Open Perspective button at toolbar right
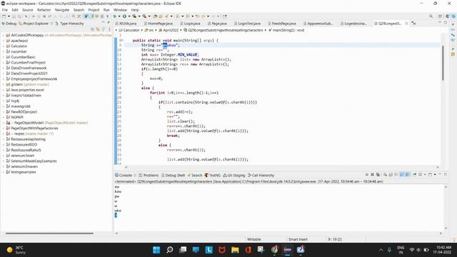Screen dimensions: 457x257 pos(441,16)
